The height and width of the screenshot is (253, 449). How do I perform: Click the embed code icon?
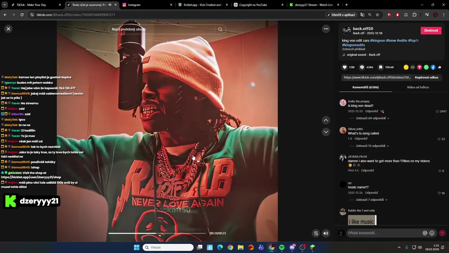413,67
